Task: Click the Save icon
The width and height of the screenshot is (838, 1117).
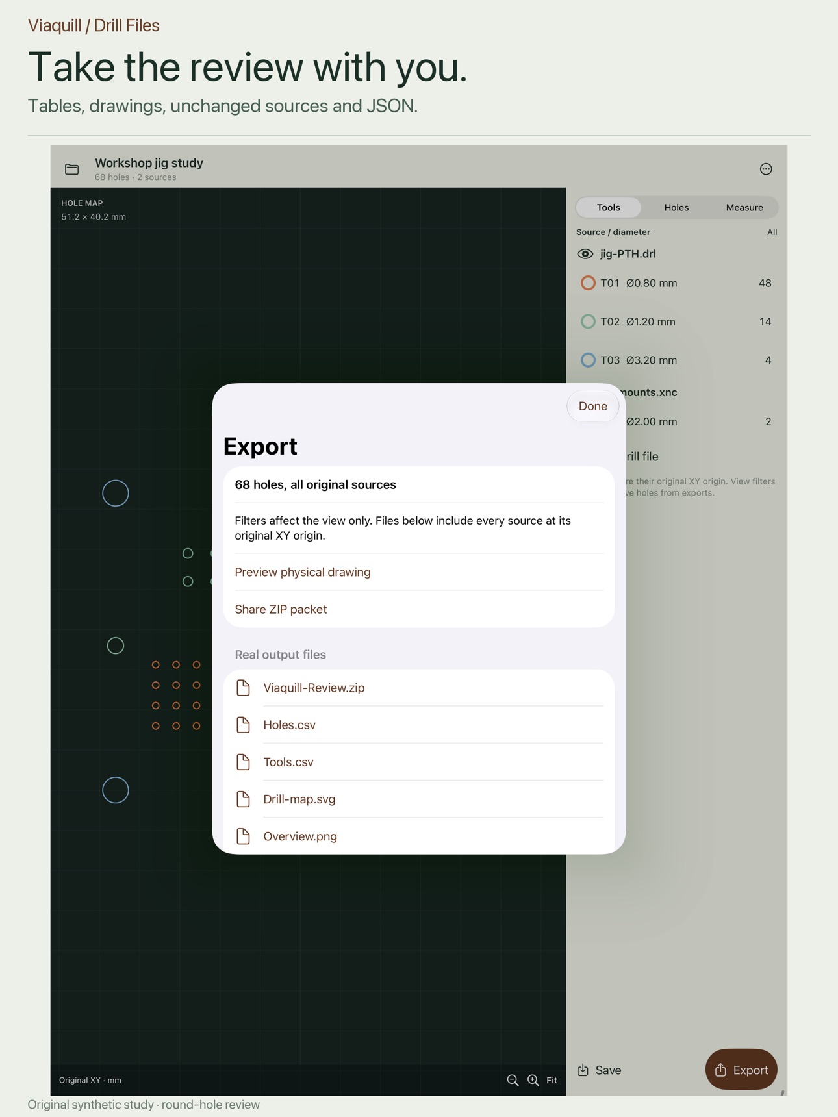Action: [583, 1070]
